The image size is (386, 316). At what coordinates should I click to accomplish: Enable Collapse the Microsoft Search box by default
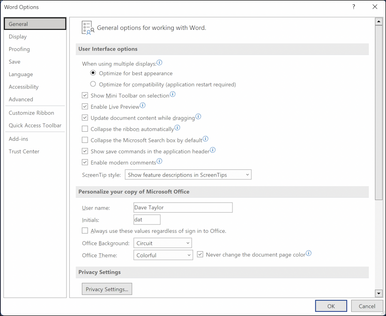85,140
